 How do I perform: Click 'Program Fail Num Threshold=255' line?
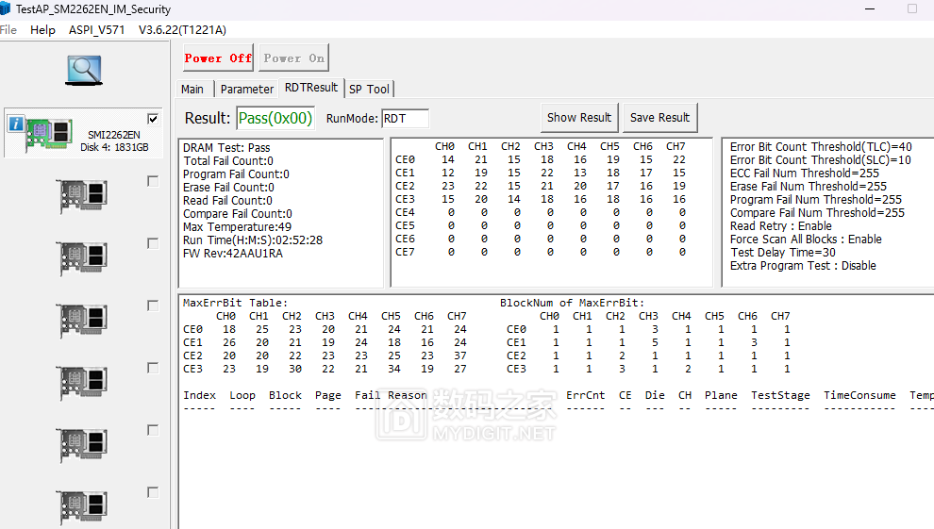(x=816, y=199)
